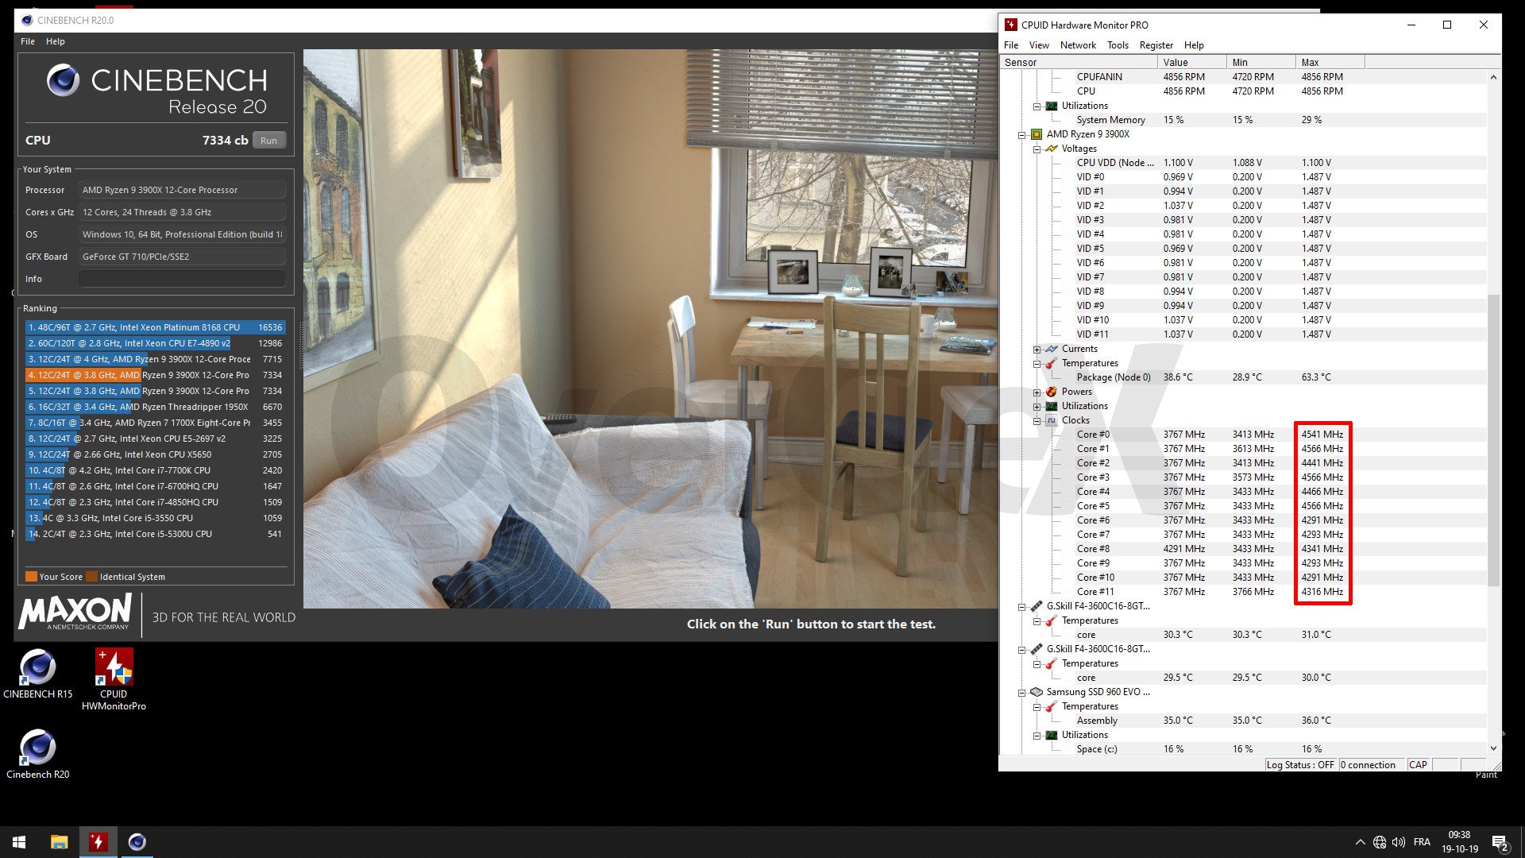
Task: Click the Value column header
Action: tap(1191, 62)
